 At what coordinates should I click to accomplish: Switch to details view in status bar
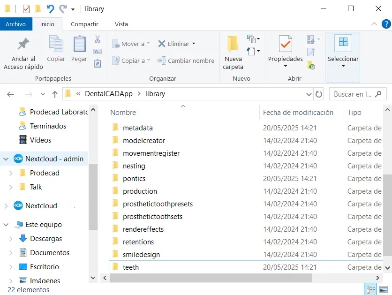pos(370,289)
